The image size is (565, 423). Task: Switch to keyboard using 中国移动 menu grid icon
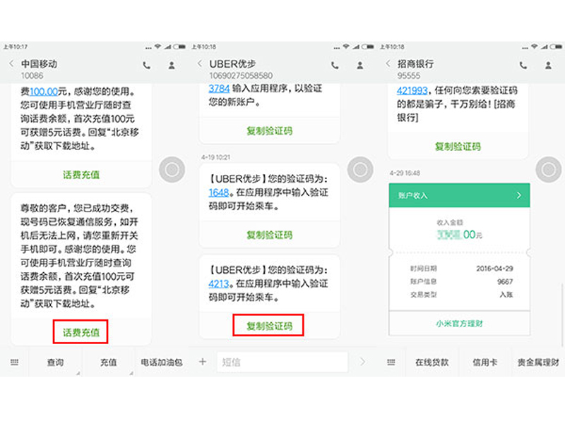(x=14, y=362)
